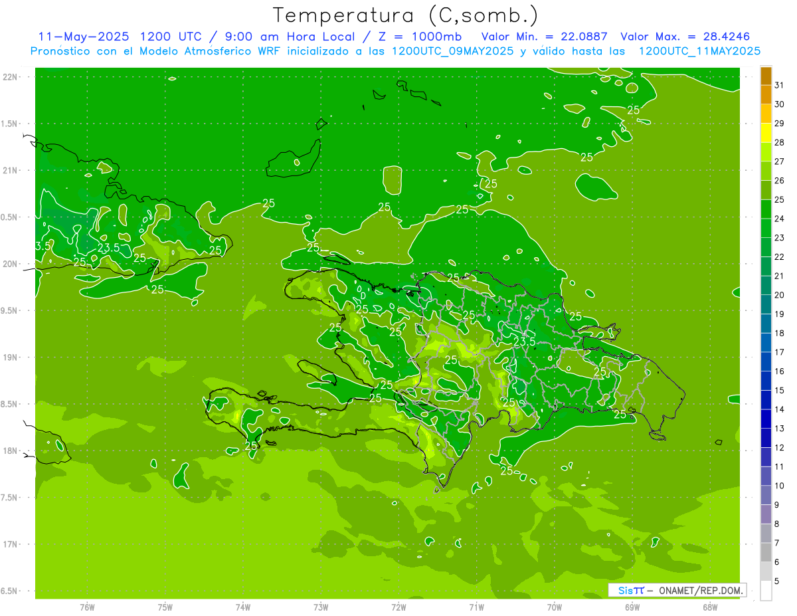This screenshot has height=616, width=797.
Task: Click the legend value label 13
Action: pyautogui.click(x=780, y=429)
